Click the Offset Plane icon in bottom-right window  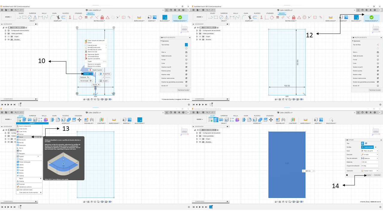(x=293, y=120)
